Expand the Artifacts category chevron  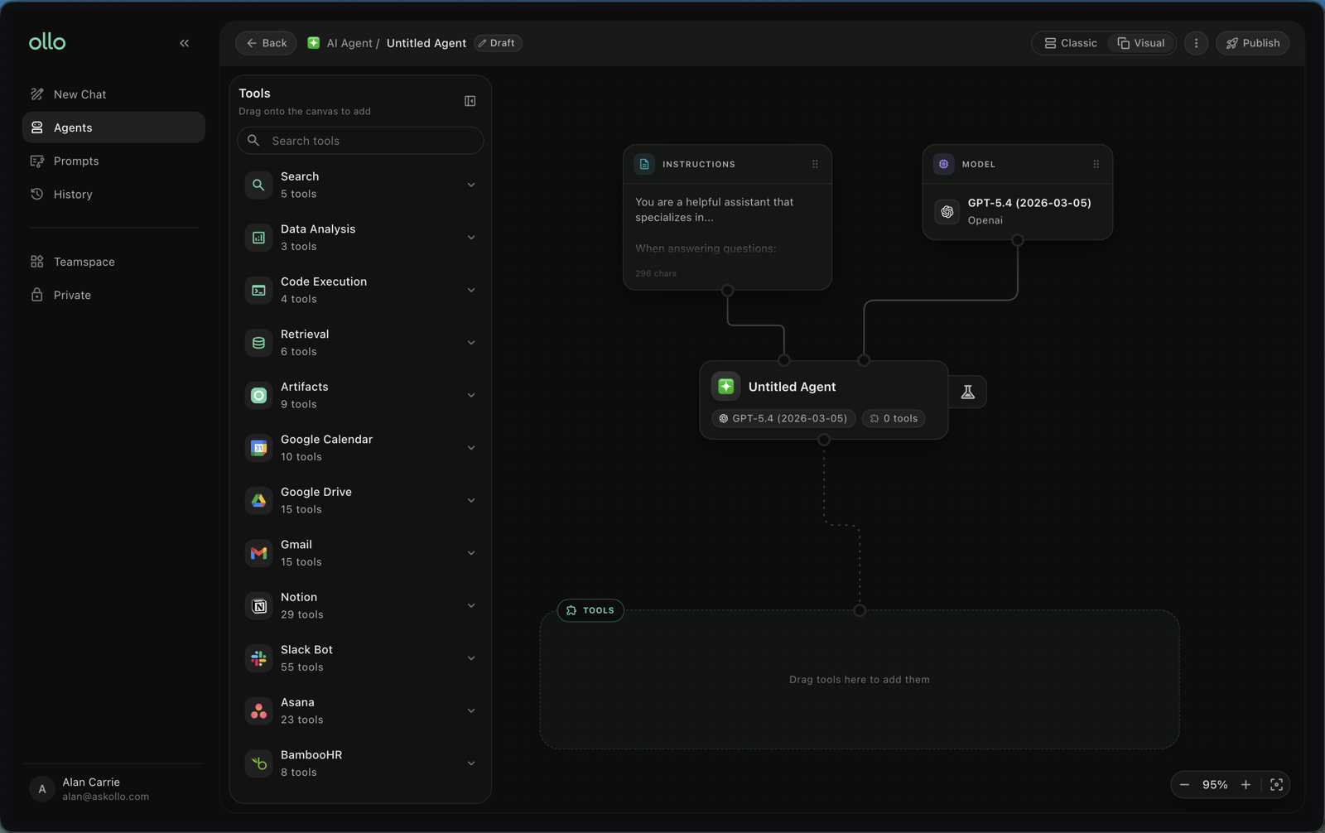click(x=471, y=396)
